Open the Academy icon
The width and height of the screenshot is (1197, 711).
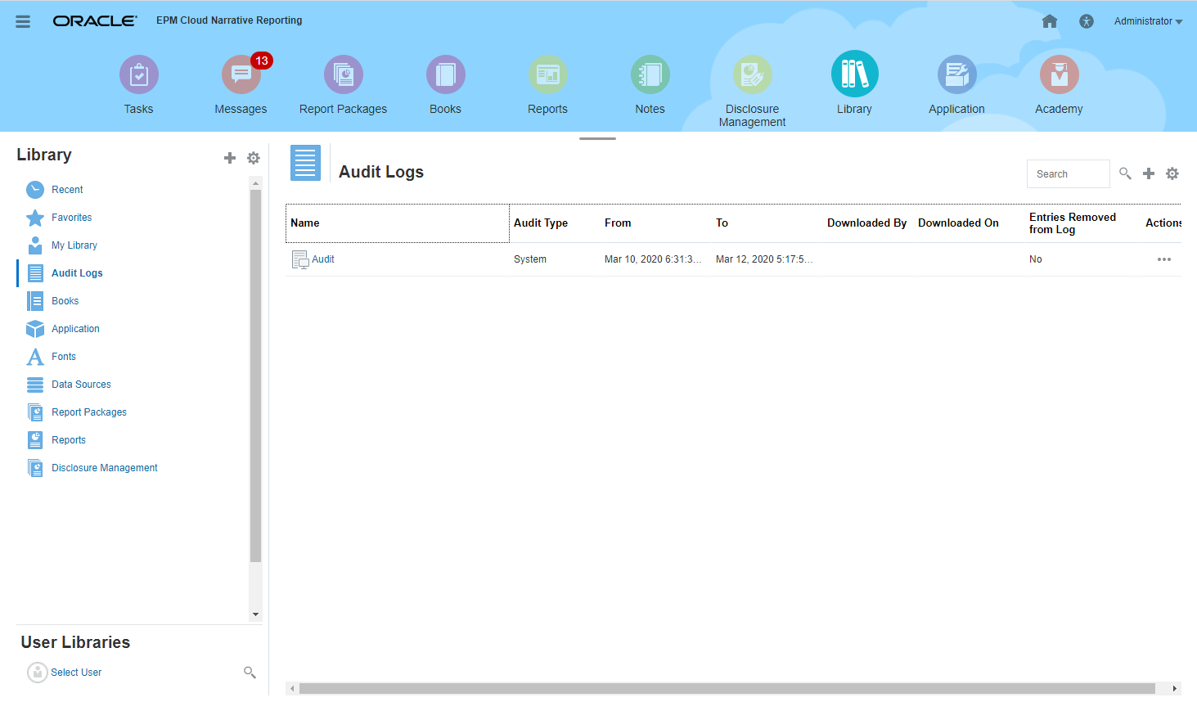click(1060, 74)
